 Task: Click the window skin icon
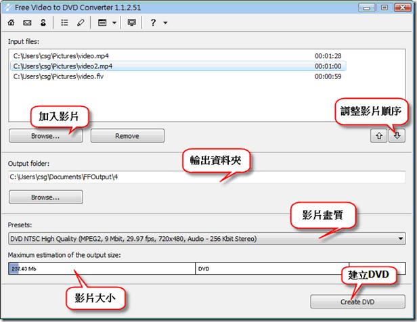click(x=102, y=22)
